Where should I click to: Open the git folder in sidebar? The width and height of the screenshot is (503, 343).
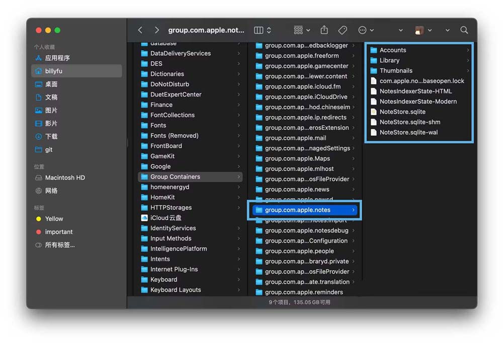[x=49, y=150]
